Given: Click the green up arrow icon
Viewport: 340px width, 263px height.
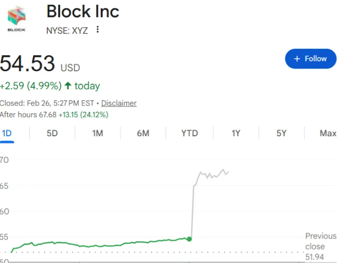Looking at the screenshot, I should [67, 86].
